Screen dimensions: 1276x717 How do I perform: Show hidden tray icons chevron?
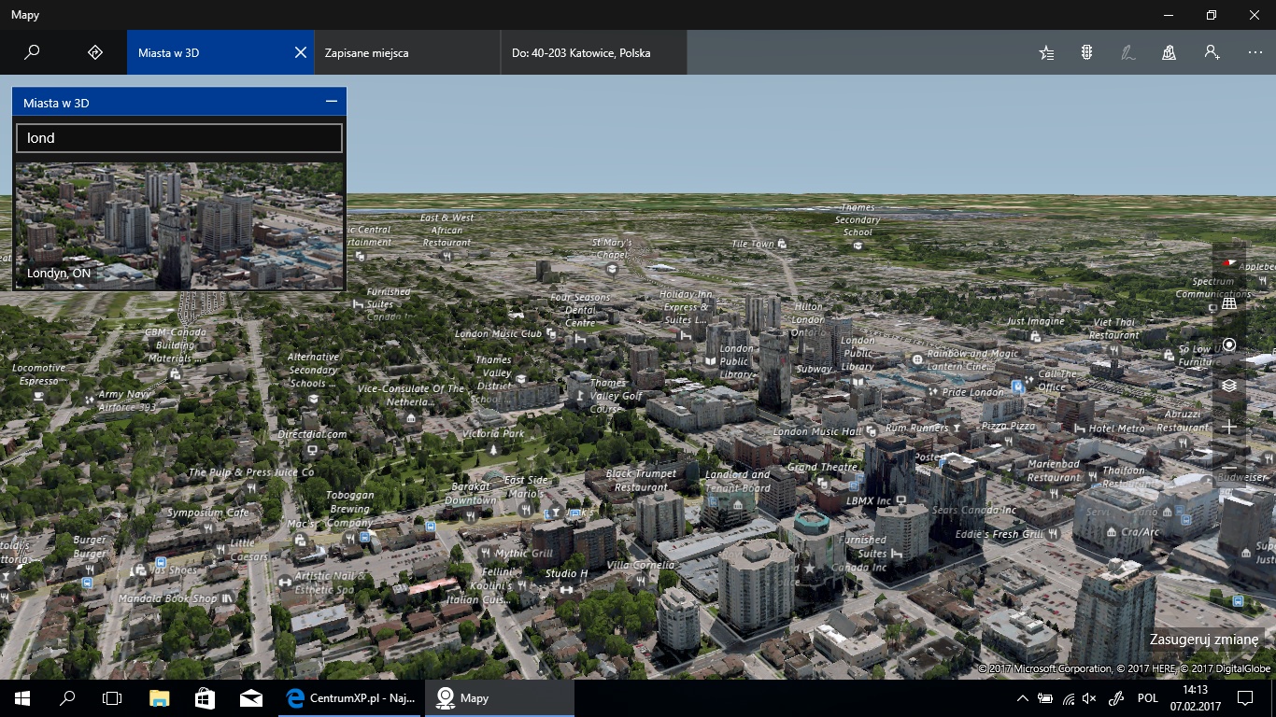pyautogui.click(x=1023, y=697)
